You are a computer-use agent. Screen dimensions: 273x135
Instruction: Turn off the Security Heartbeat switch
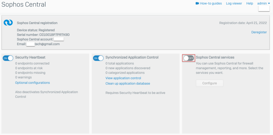coord(8,58)
